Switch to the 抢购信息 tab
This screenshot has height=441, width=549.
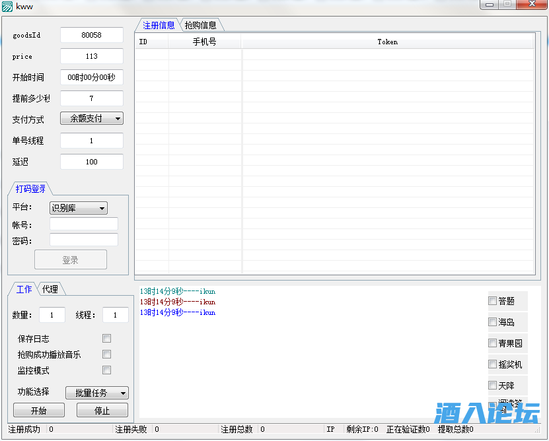click(201, 25)
